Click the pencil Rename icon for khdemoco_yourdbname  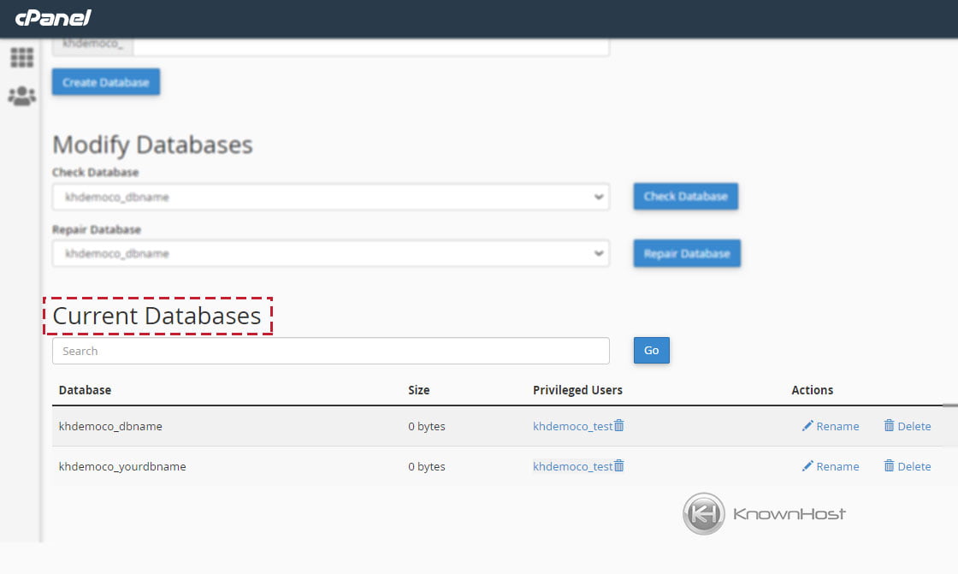[x=807, y=466]
